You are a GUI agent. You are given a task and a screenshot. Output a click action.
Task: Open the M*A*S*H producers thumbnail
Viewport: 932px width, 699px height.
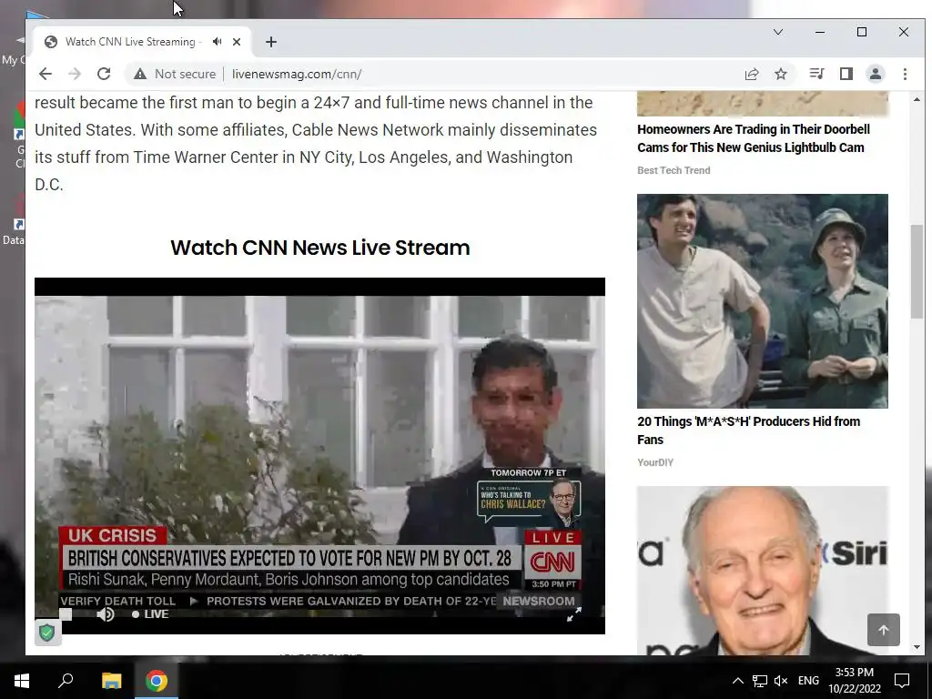(763, 300)
